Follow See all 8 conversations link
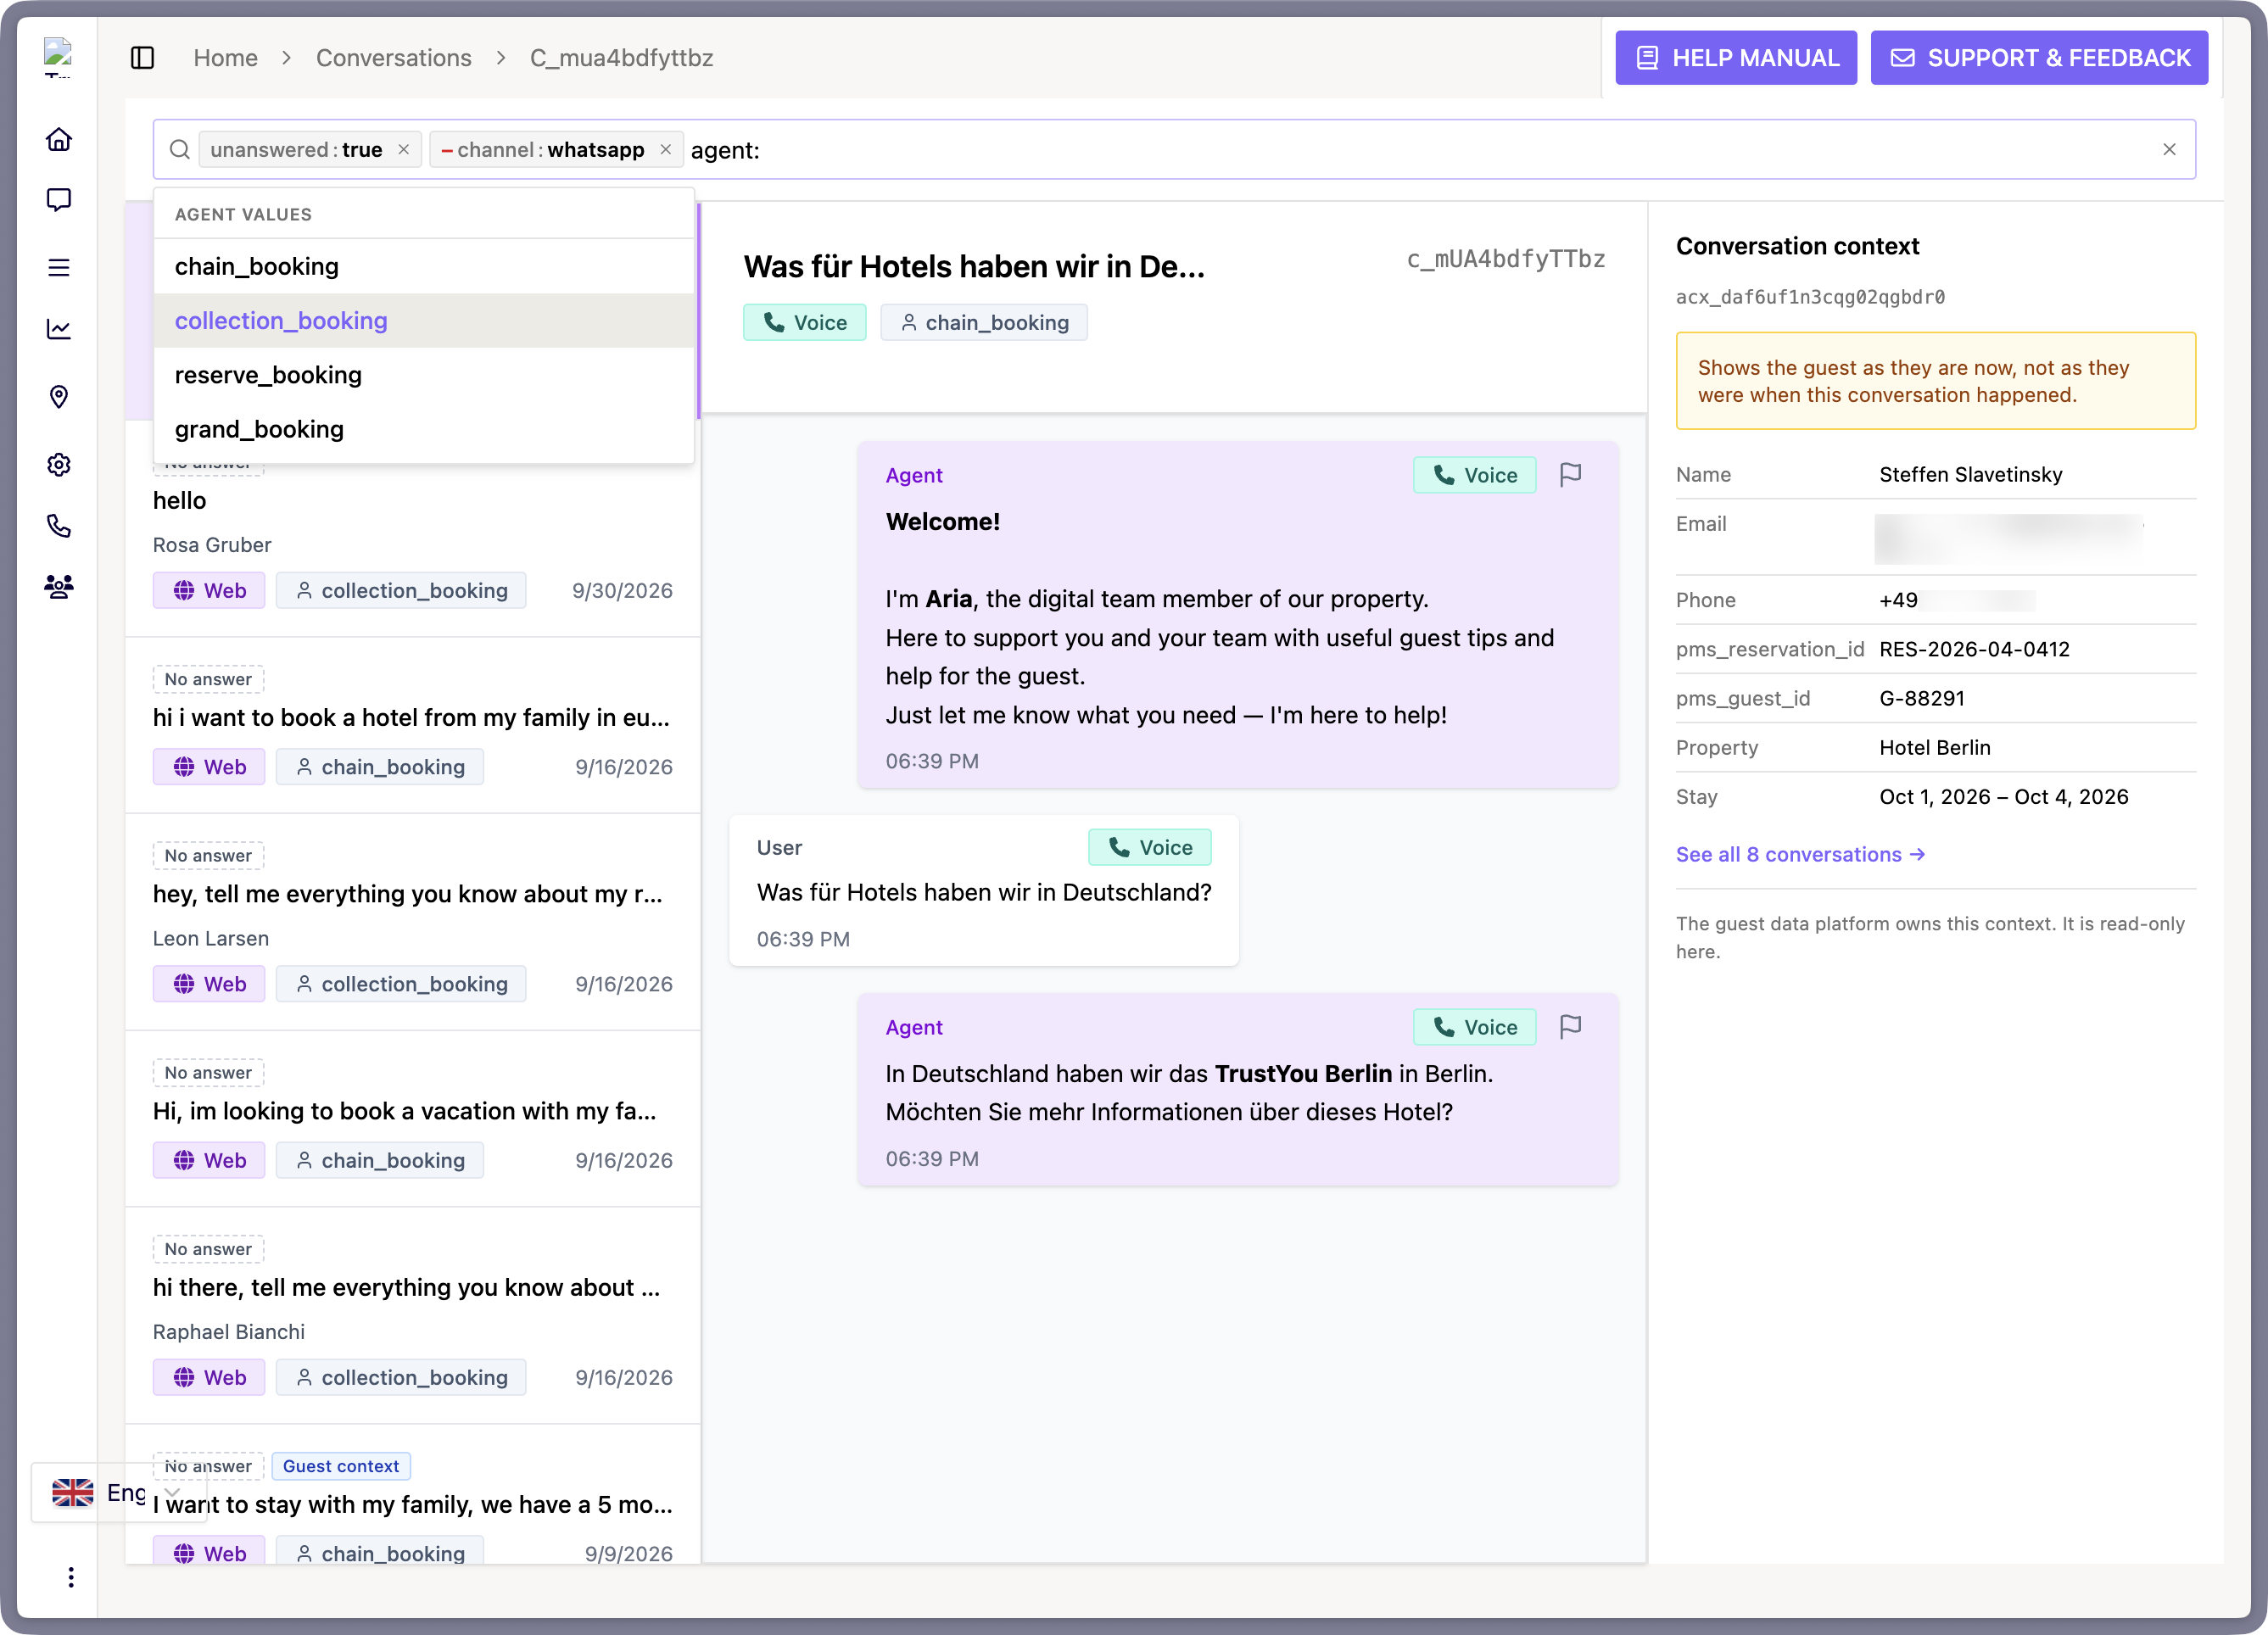2268x1635 pixels. click(1799, 854)
